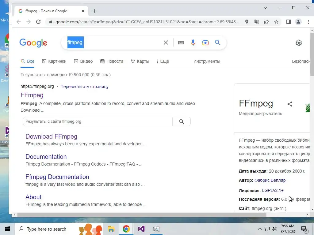314x235 pixels.
Task: Open Инструменты search tools
Action: [207, 61]
